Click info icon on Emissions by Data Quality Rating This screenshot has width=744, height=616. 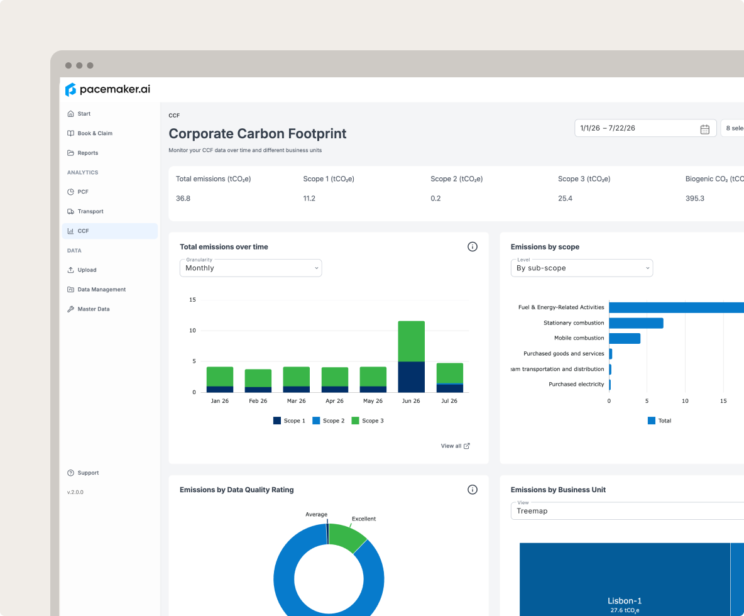472,490
